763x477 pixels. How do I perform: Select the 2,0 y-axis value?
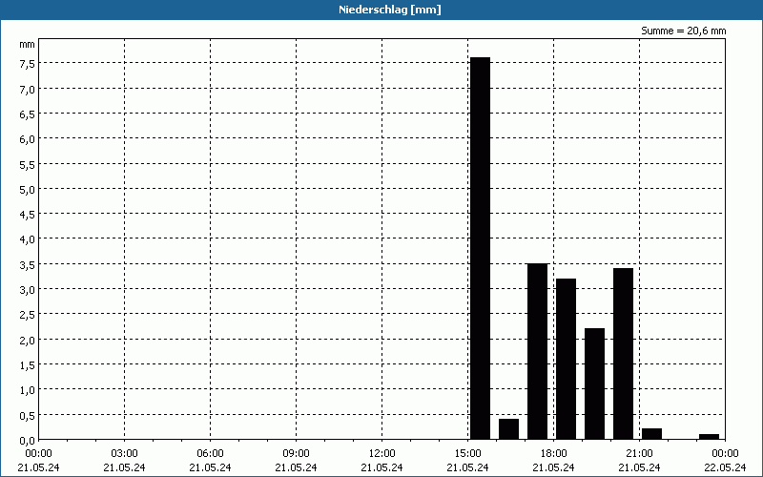tap(27, 341)
